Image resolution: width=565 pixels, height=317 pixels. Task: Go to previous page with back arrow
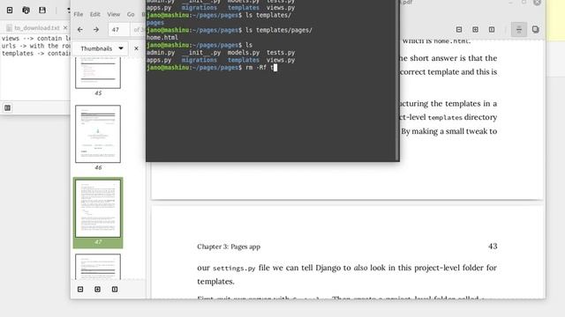pyautogui.click(x=80, y=29)
